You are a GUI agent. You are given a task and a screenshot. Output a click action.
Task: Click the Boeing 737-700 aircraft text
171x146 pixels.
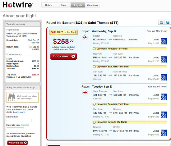click(x=101, y=135)
